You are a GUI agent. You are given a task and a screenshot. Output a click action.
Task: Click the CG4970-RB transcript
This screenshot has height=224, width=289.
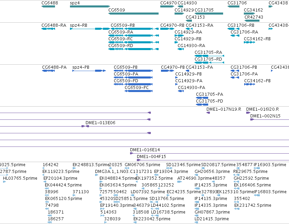[x=167, y=29]
